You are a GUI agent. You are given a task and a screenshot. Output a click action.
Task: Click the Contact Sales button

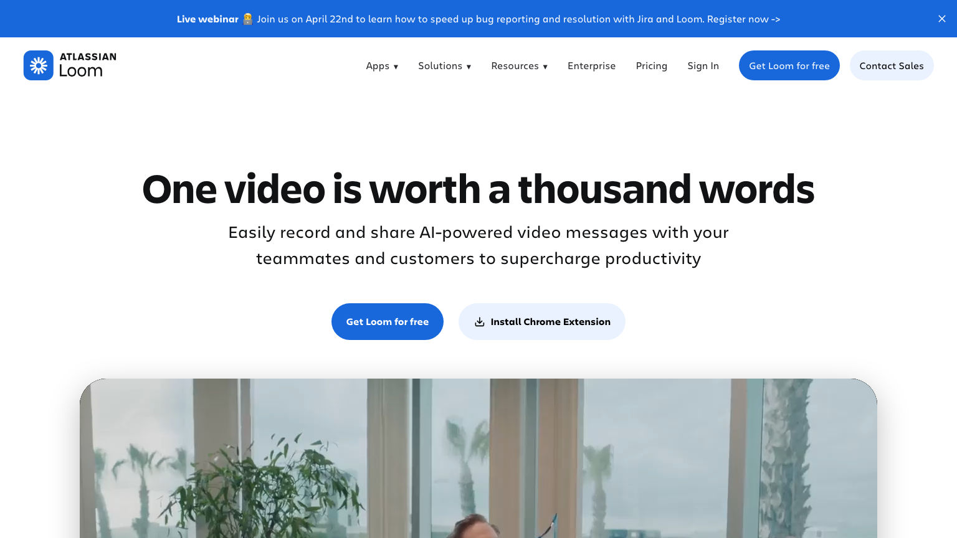coord(892,65)
